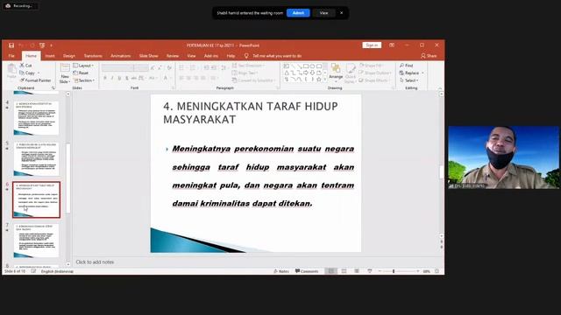This screenshot has width=561, height=315.
Task: Click View in the Zoom waiting room notification
Action: click(x=323, y=13)
